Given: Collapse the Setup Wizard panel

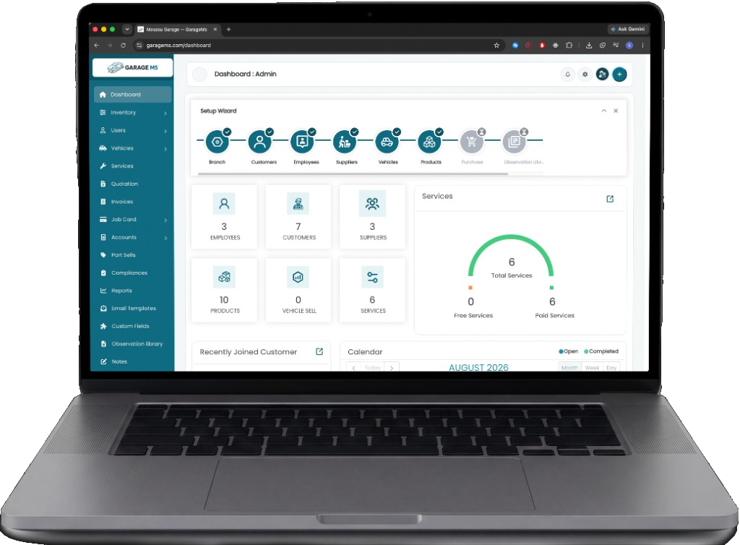Looking at the screenshot, I should point(603,111).
